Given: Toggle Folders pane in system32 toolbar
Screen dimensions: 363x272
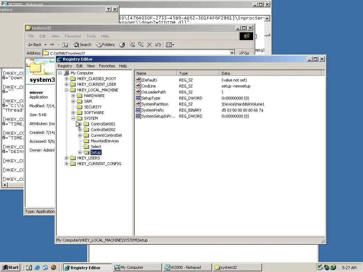Looking at the screenshot, I should (106, 45).
